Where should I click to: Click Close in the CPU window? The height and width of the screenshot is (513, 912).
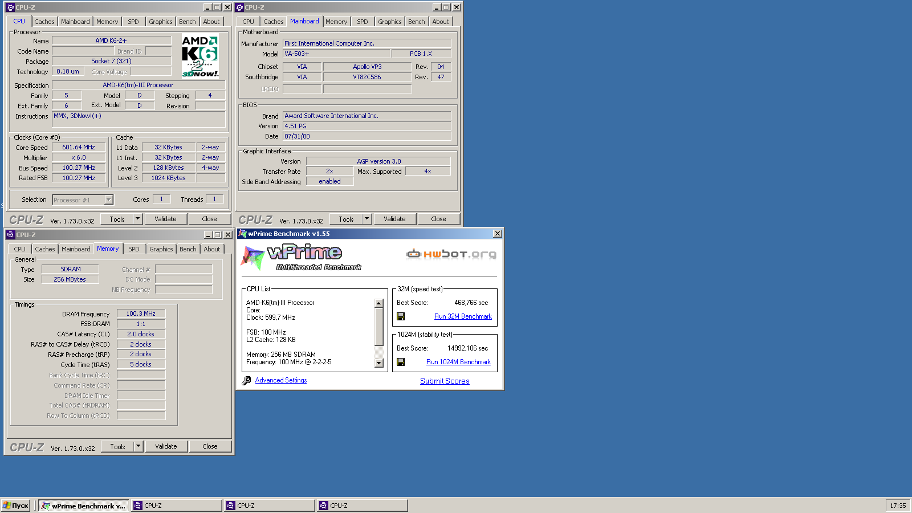(x=209, y=219)
